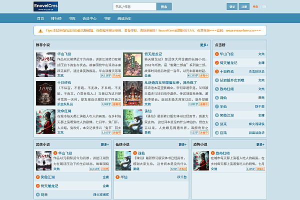Click the 登录 login button

point(232,6)
